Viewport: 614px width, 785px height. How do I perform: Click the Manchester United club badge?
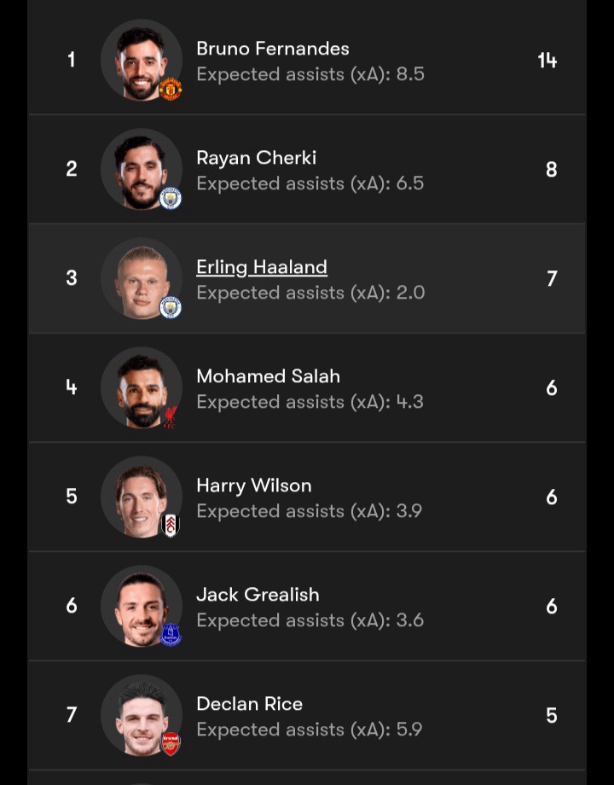click(x=171, y=88)
